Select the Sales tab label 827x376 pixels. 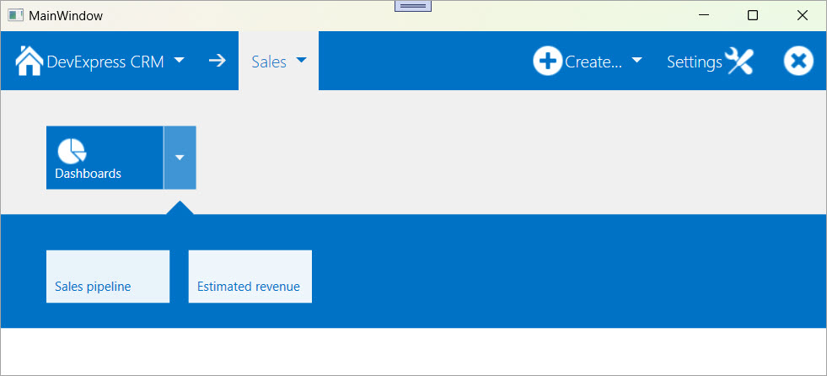click(x=269, y=62)
